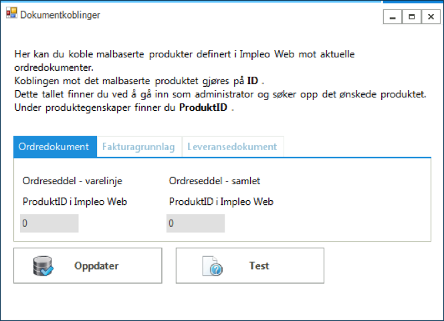Close the Dokumentkoblinger dialog

point(429,17)
